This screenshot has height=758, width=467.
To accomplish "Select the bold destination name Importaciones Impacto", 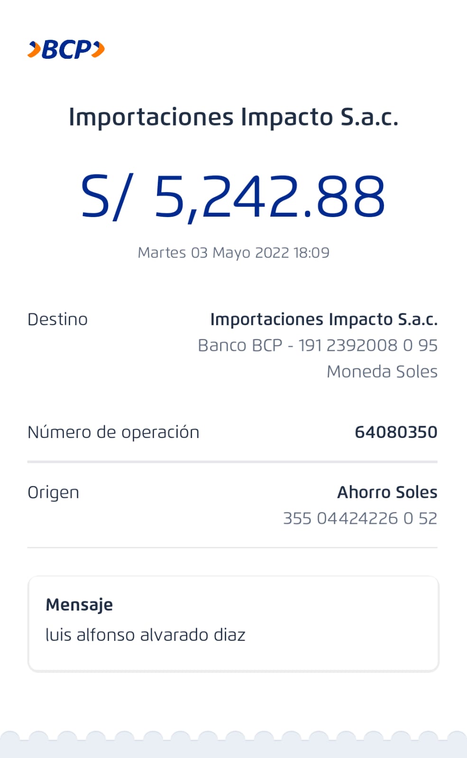I will point(323,320).
